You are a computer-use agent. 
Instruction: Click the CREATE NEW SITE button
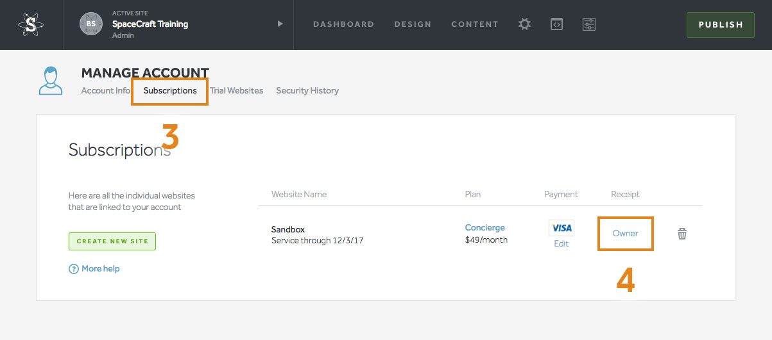pos(112,241)
